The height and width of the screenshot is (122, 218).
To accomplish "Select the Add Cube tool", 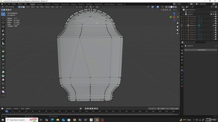I will click(x=3, y=48).
